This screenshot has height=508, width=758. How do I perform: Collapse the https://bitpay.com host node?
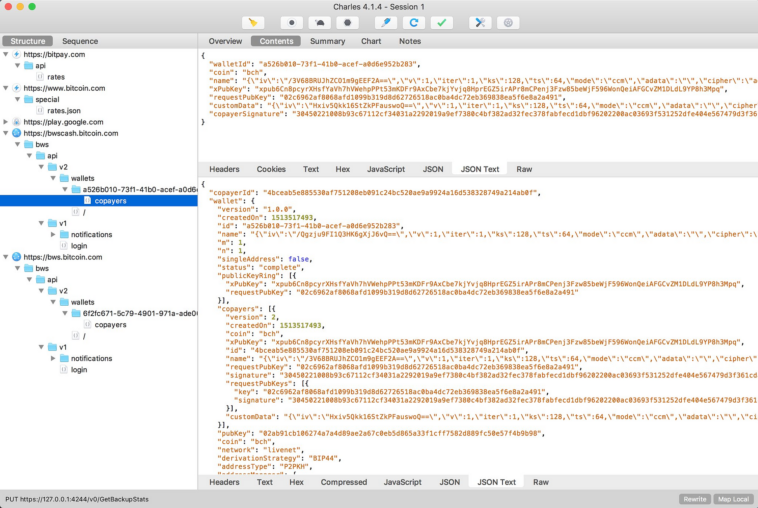tap(6, 54)
